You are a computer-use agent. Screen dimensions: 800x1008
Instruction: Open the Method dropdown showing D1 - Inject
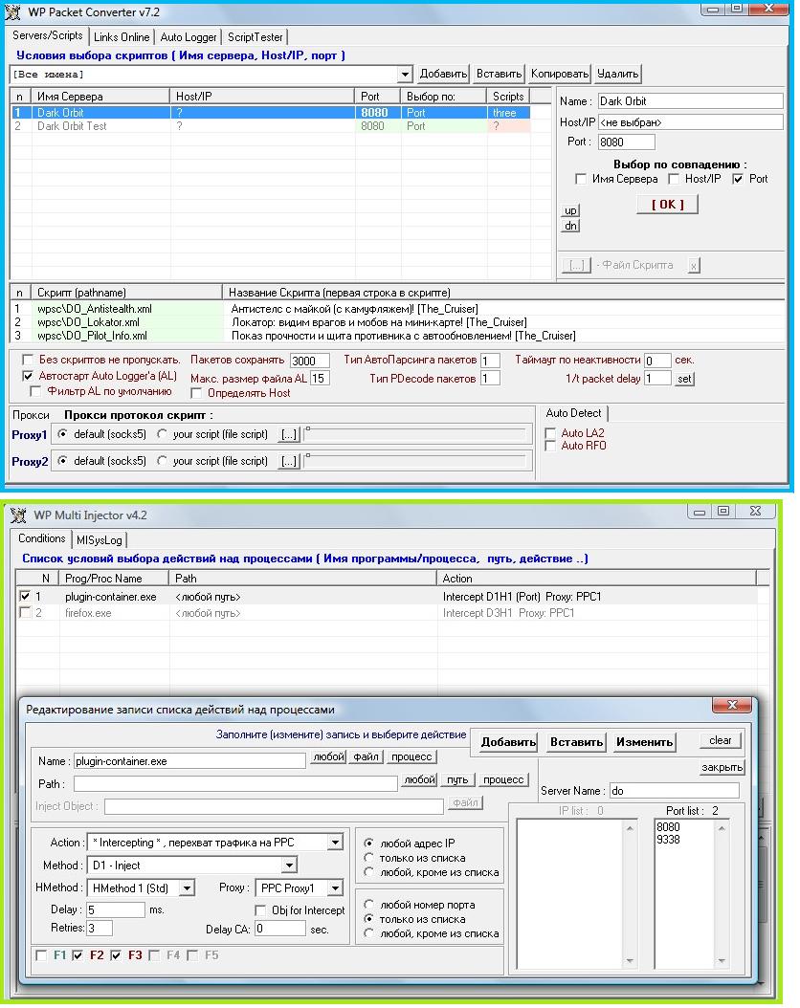click(289, 866)
